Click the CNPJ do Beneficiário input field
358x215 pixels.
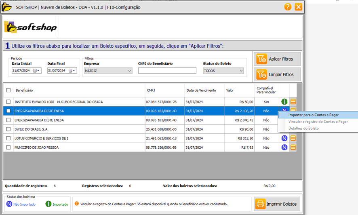(167, 71)
